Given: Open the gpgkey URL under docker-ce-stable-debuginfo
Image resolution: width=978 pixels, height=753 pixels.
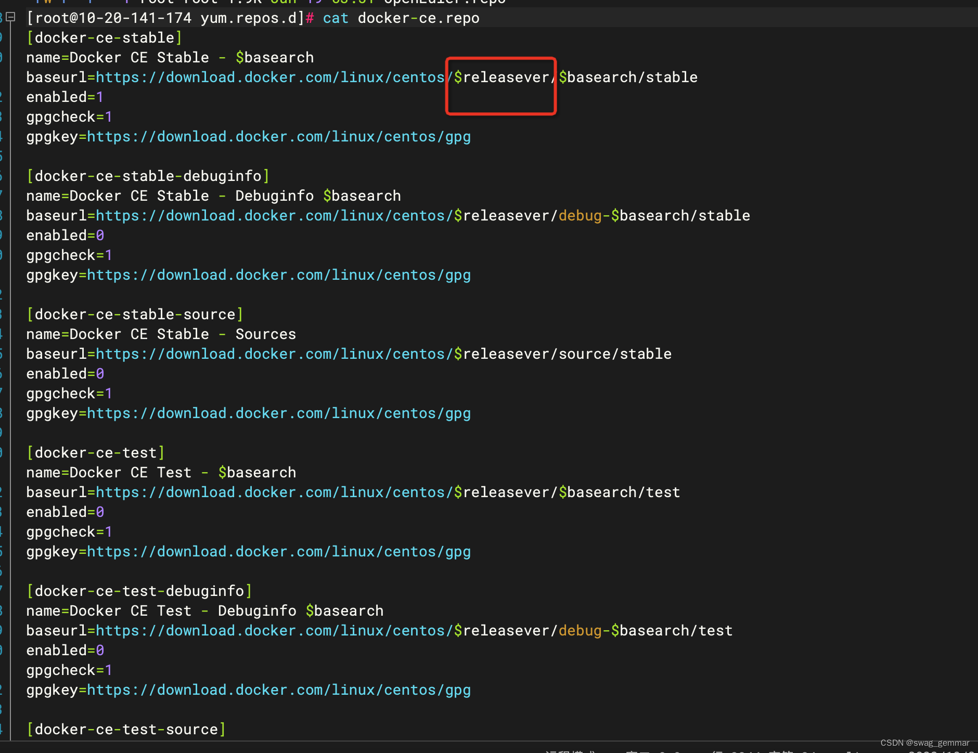Looking at the screenshot, I should pos(279,275).
